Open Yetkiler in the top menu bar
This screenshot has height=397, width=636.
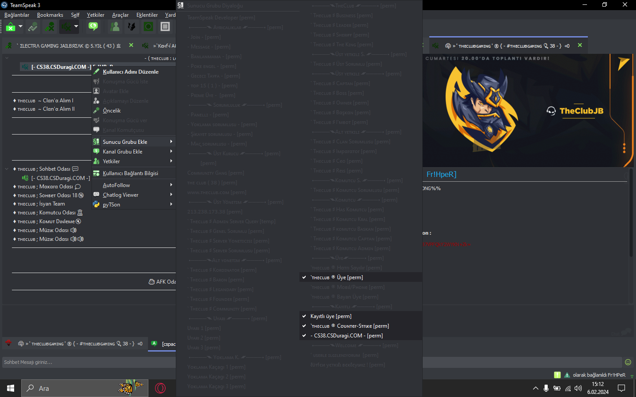coord(95,15)
